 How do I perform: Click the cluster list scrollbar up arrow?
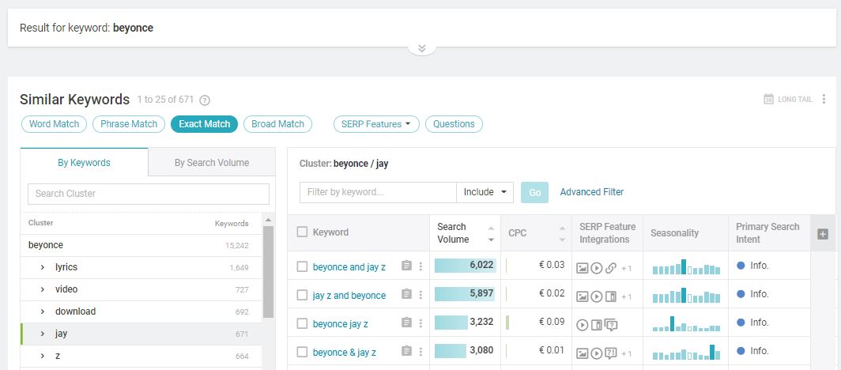point(268,219)
